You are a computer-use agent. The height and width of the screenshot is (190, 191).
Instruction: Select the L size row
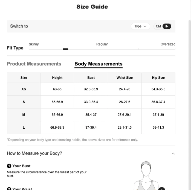point(91,128)
